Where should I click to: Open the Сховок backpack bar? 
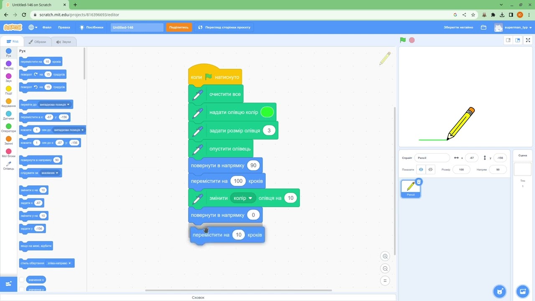point(198,298)
